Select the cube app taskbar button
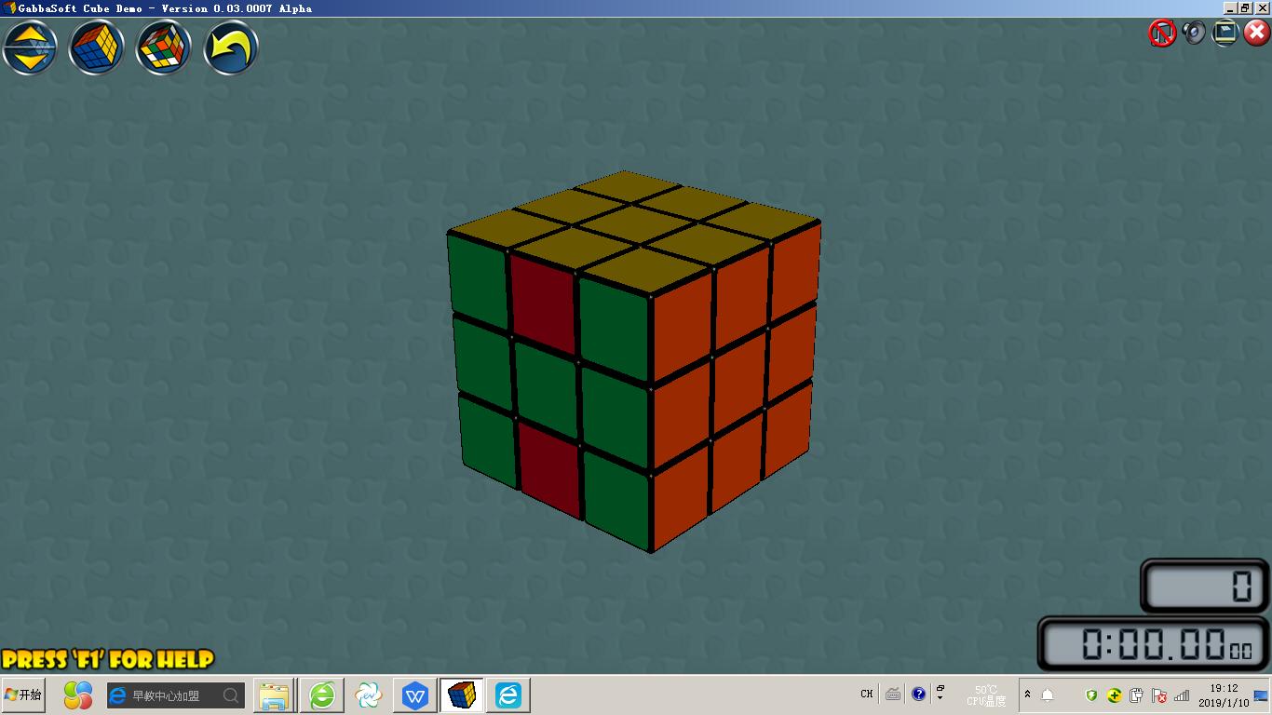1272x715 pixels. [x=462, y=695]
